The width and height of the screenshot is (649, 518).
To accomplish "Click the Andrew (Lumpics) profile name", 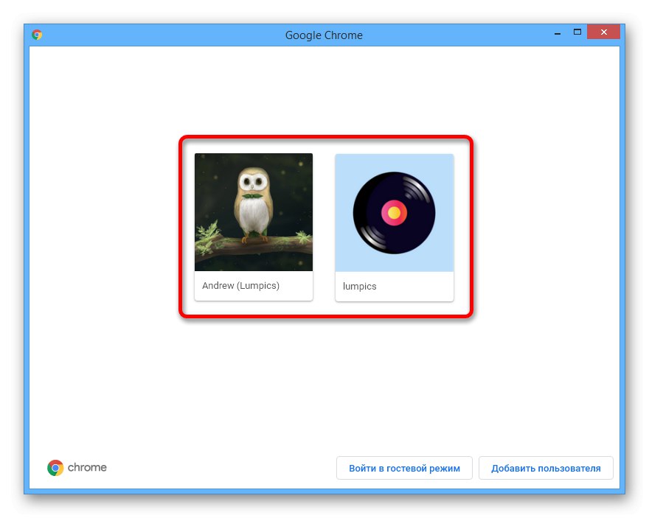I will (x=240, y=286).
